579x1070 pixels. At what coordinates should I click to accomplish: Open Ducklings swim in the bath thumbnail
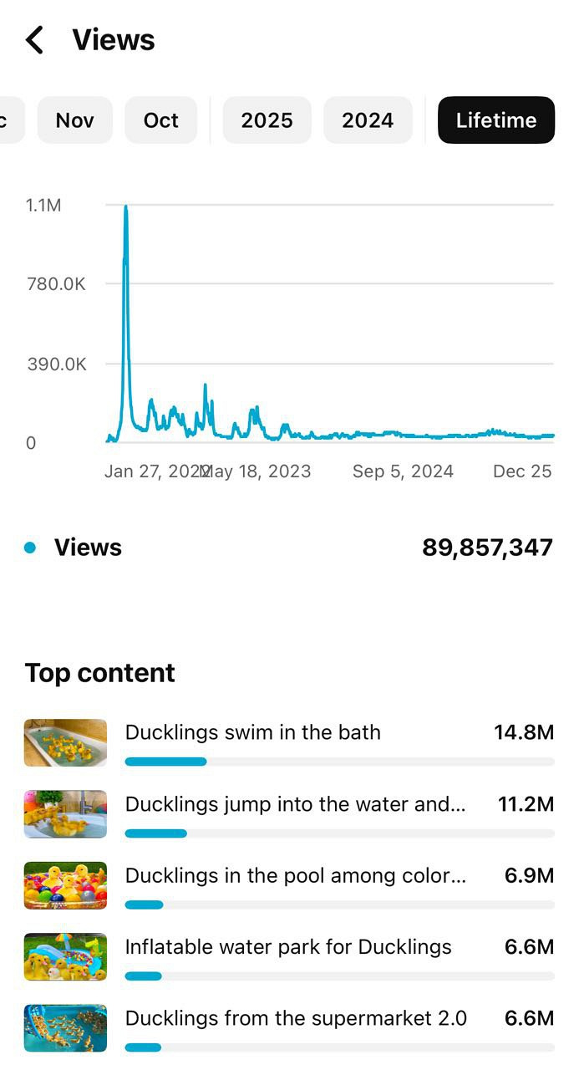click(x=65, y=742)
